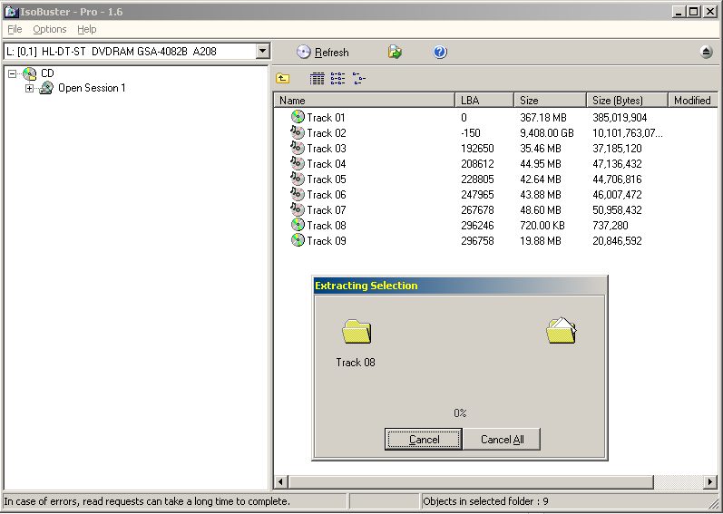The height and width of the screenshot is (514, 723).
Task: Click destination open folder icon in dialog
Action: click(x=562, y=330)
